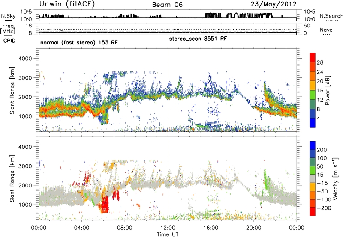Pick the red bottom segment of velocity colorbar

(313, 212)
